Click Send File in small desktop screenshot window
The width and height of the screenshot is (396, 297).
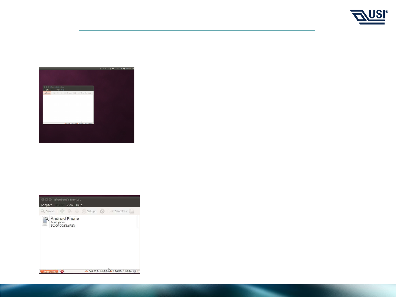[x=83, y=93]
